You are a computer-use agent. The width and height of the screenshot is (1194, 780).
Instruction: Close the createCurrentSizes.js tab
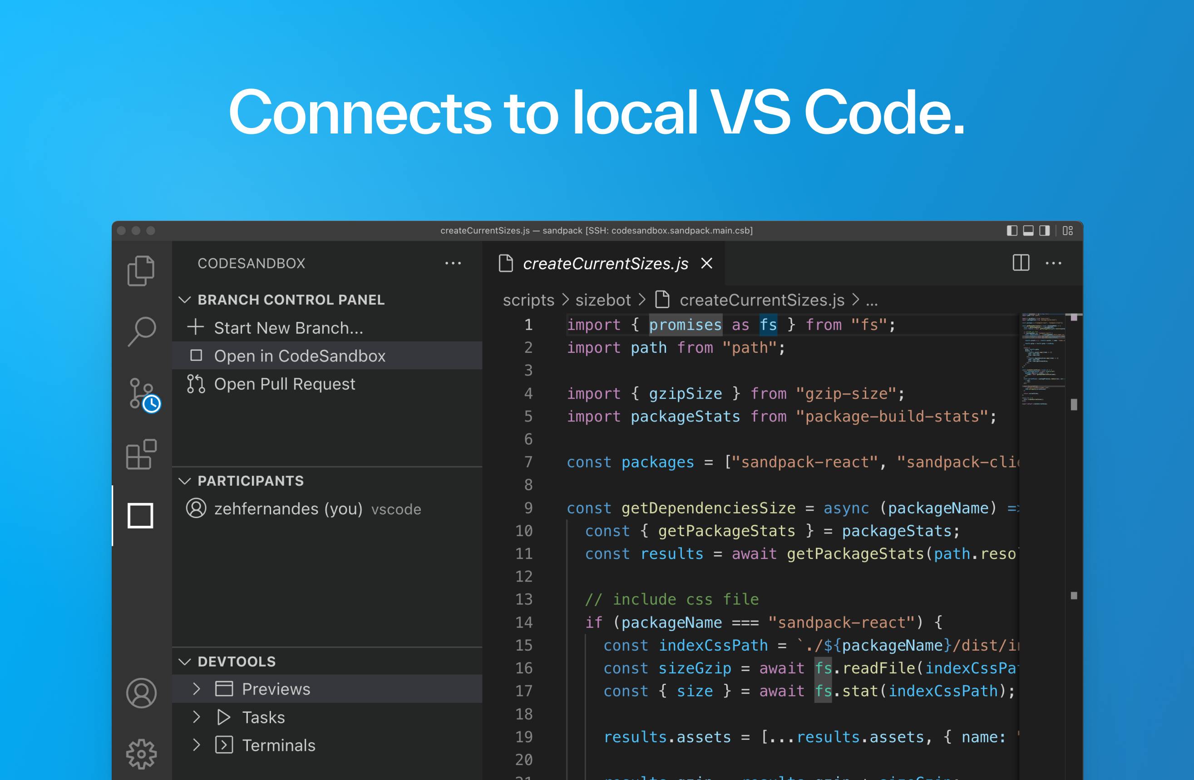click(707, 263)
